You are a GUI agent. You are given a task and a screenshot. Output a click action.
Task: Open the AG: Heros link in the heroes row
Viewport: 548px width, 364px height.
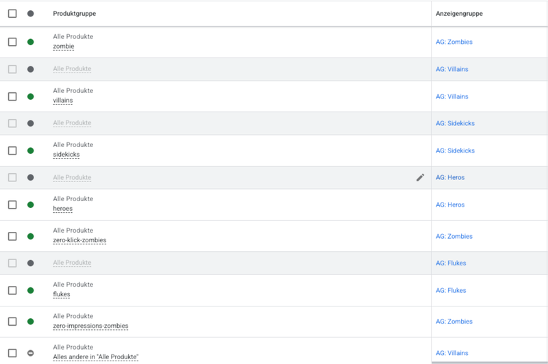click(x=450, y=205)
